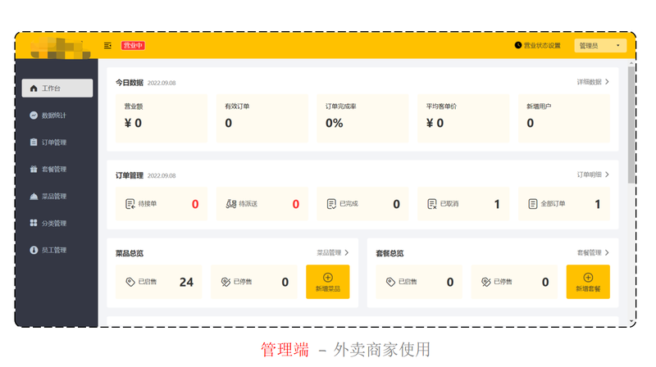Open 订单明细 link in 订单管理 panel

pos(589,174)
